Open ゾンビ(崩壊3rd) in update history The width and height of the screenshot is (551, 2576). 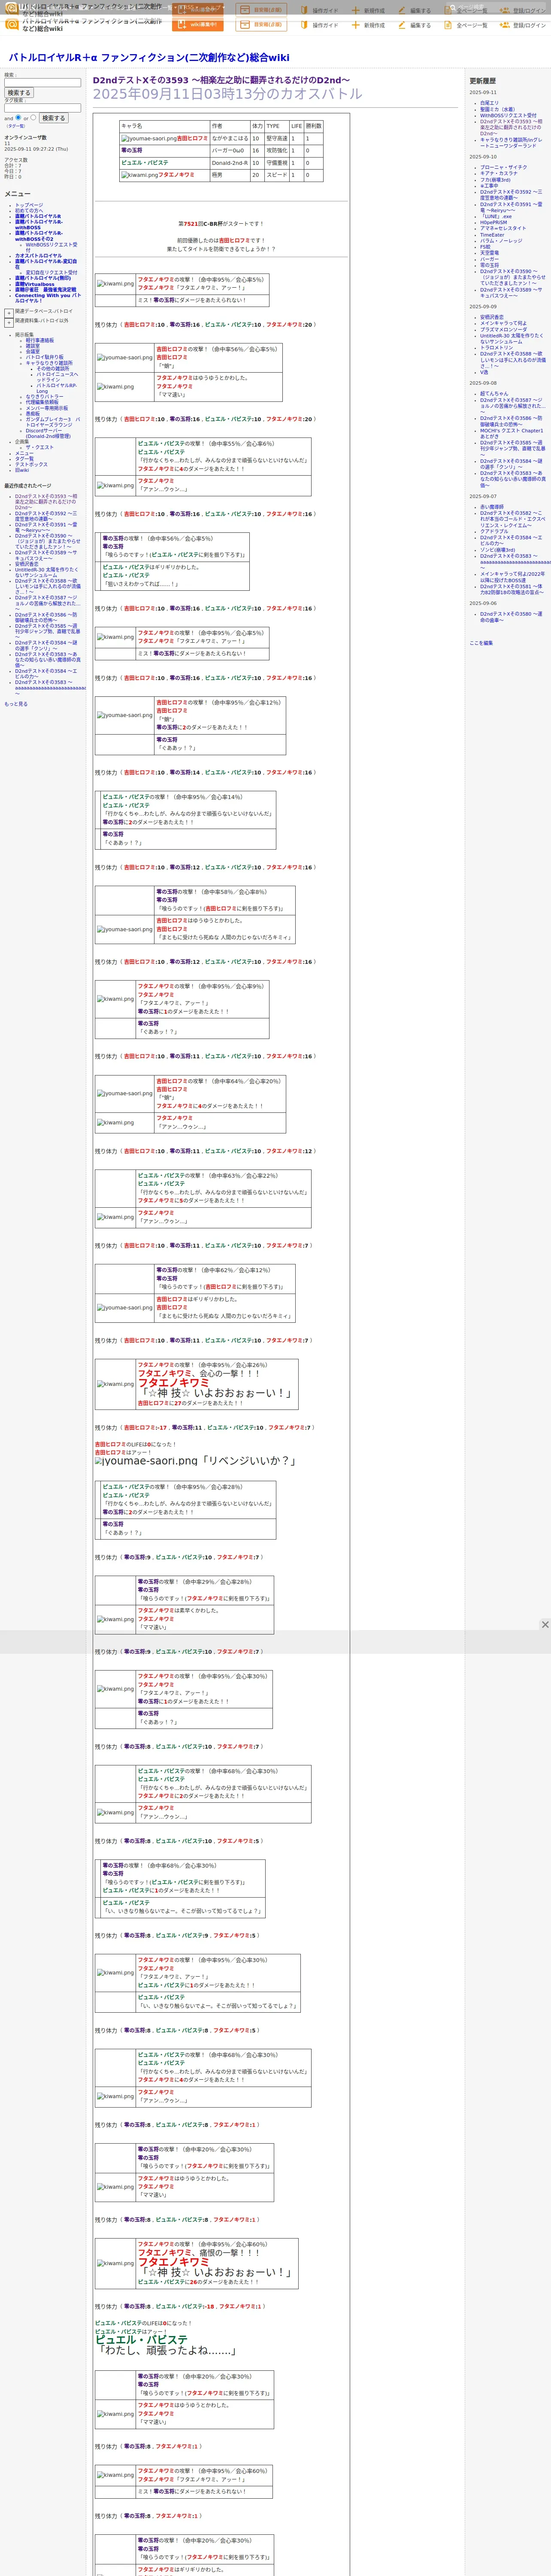pyautogui.click(x=498, y=550)
